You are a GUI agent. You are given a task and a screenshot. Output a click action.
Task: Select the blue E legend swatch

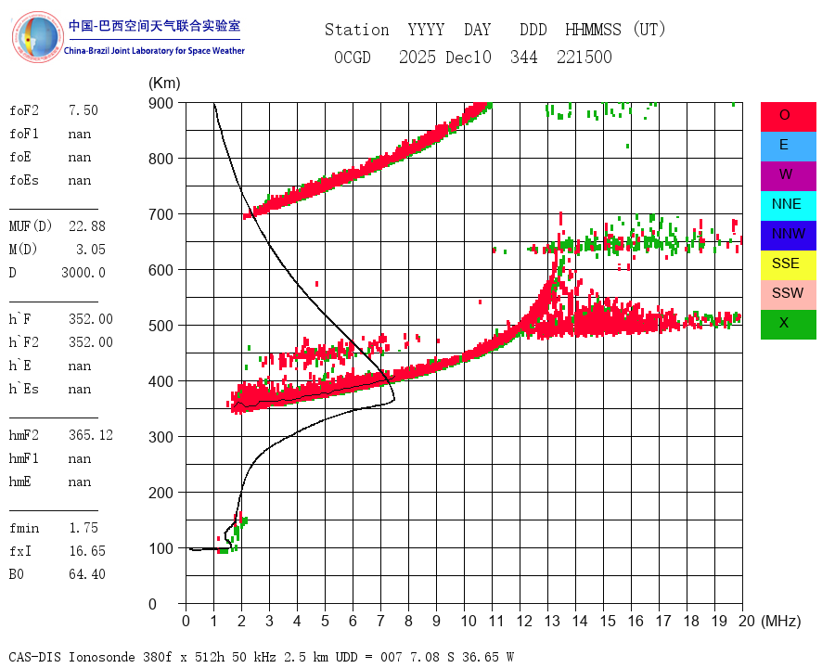coord(788,147)
